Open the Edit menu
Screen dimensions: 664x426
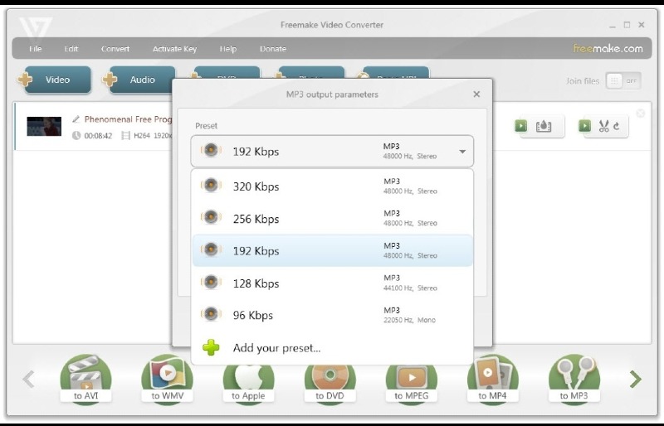pyautogui.click(x=71, y=49)
